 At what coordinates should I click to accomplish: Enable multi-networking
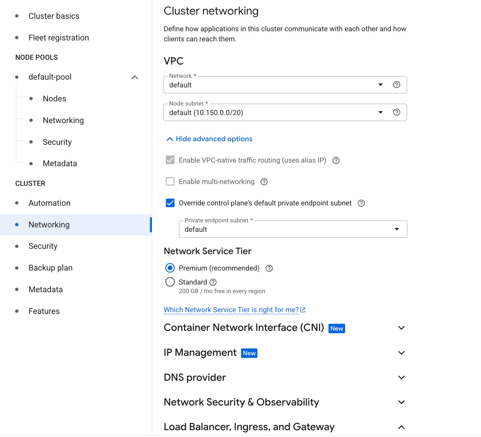tap(170, 181)
